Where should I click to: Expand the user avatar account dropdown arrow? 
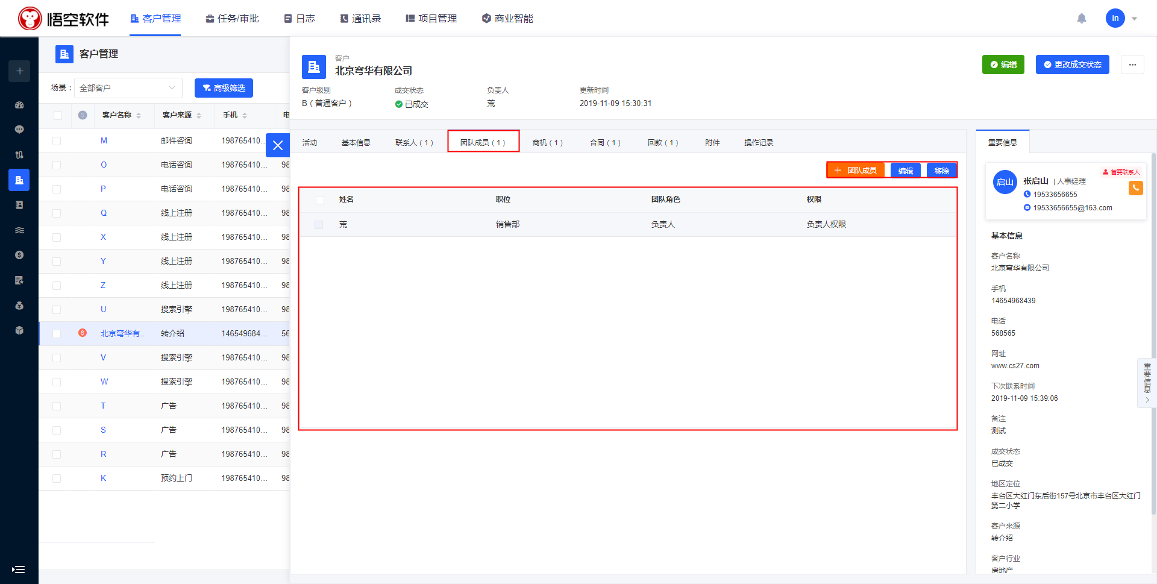[1134, 19]
